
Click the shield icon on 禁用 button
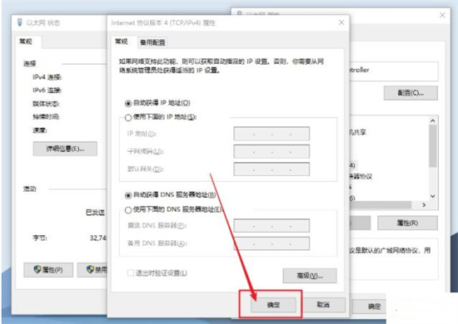(x=90, y=269)
